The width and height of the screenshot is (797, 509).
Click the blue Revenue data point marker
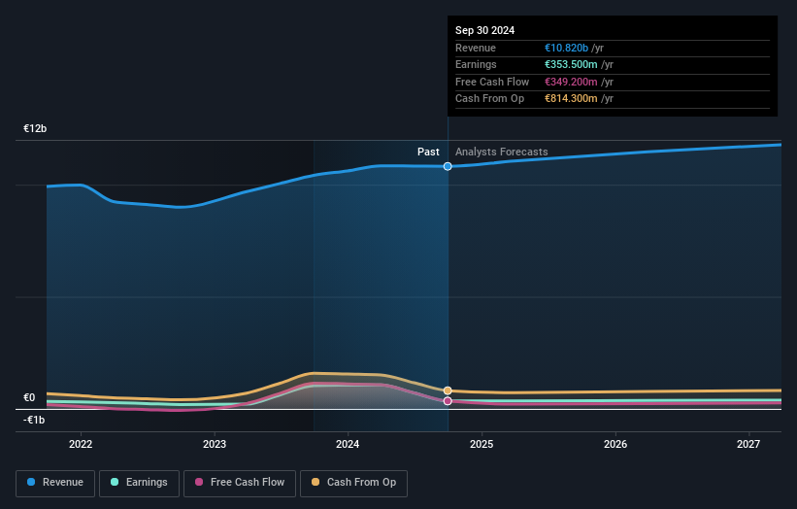448,166
